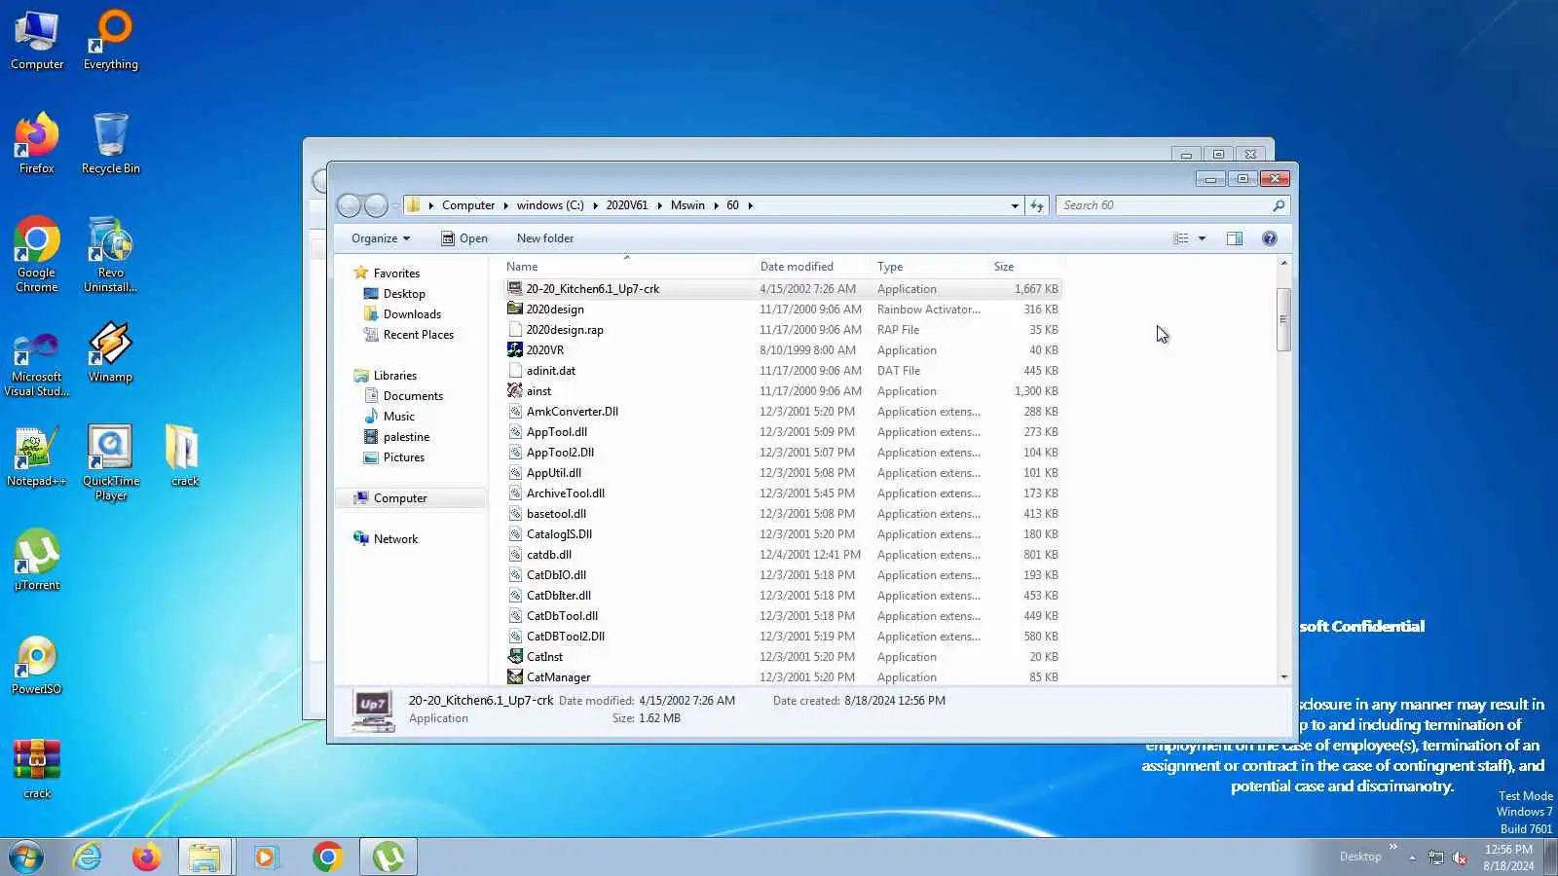Launch Google Chrome desktop shortcut
Viewport: 1558px width, 876px height.
pos(37,255)
